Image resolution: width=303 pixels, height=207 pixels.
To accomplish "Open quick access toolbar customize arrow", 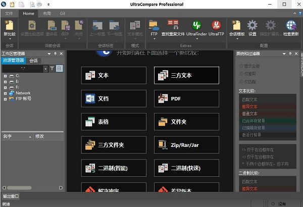I will tap(48, 4).
